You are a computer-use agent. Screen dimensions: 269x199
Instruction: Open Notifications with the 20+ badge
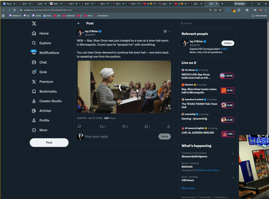pyautogui.click(x=46, y=52)
